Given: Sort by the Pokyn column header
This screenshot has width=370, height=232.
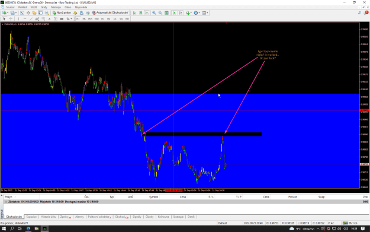Looking at the screenshot, I should 8,197.
